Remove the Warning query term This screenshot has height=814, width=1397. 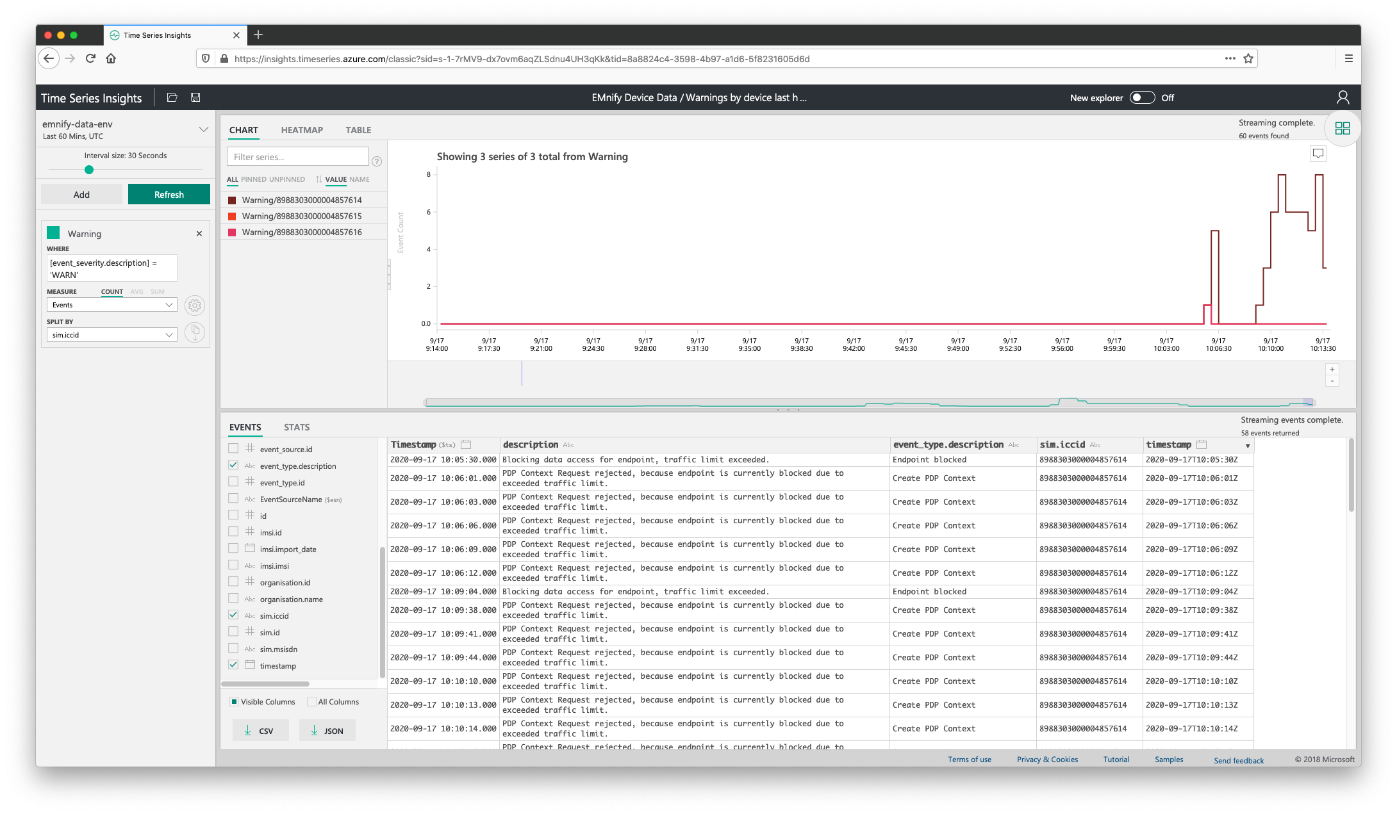[x=199, y=234]
